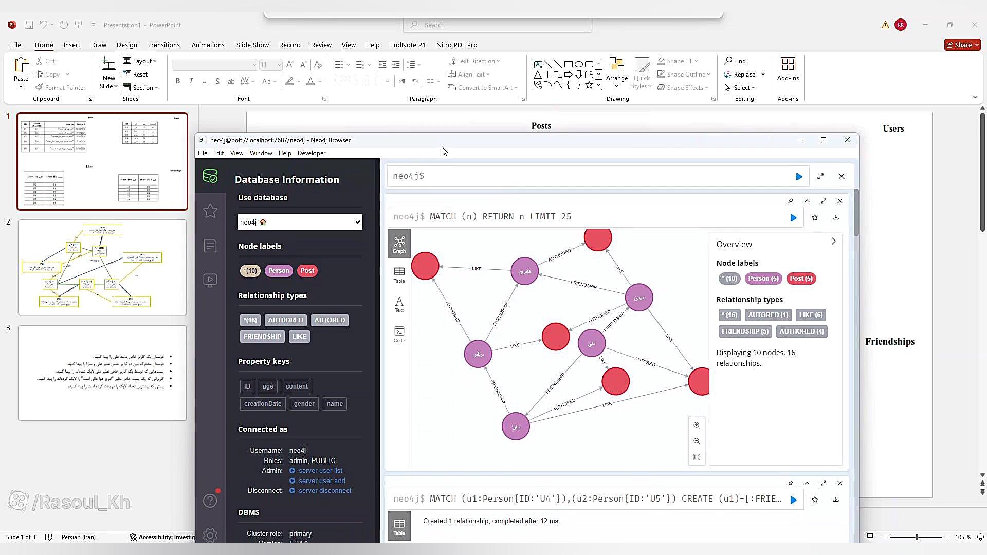The height and width of the screenshot is (555, 987).
Task: Pin the MATCH query result frame
Action: pyautogui.click(x=791, y=201)
